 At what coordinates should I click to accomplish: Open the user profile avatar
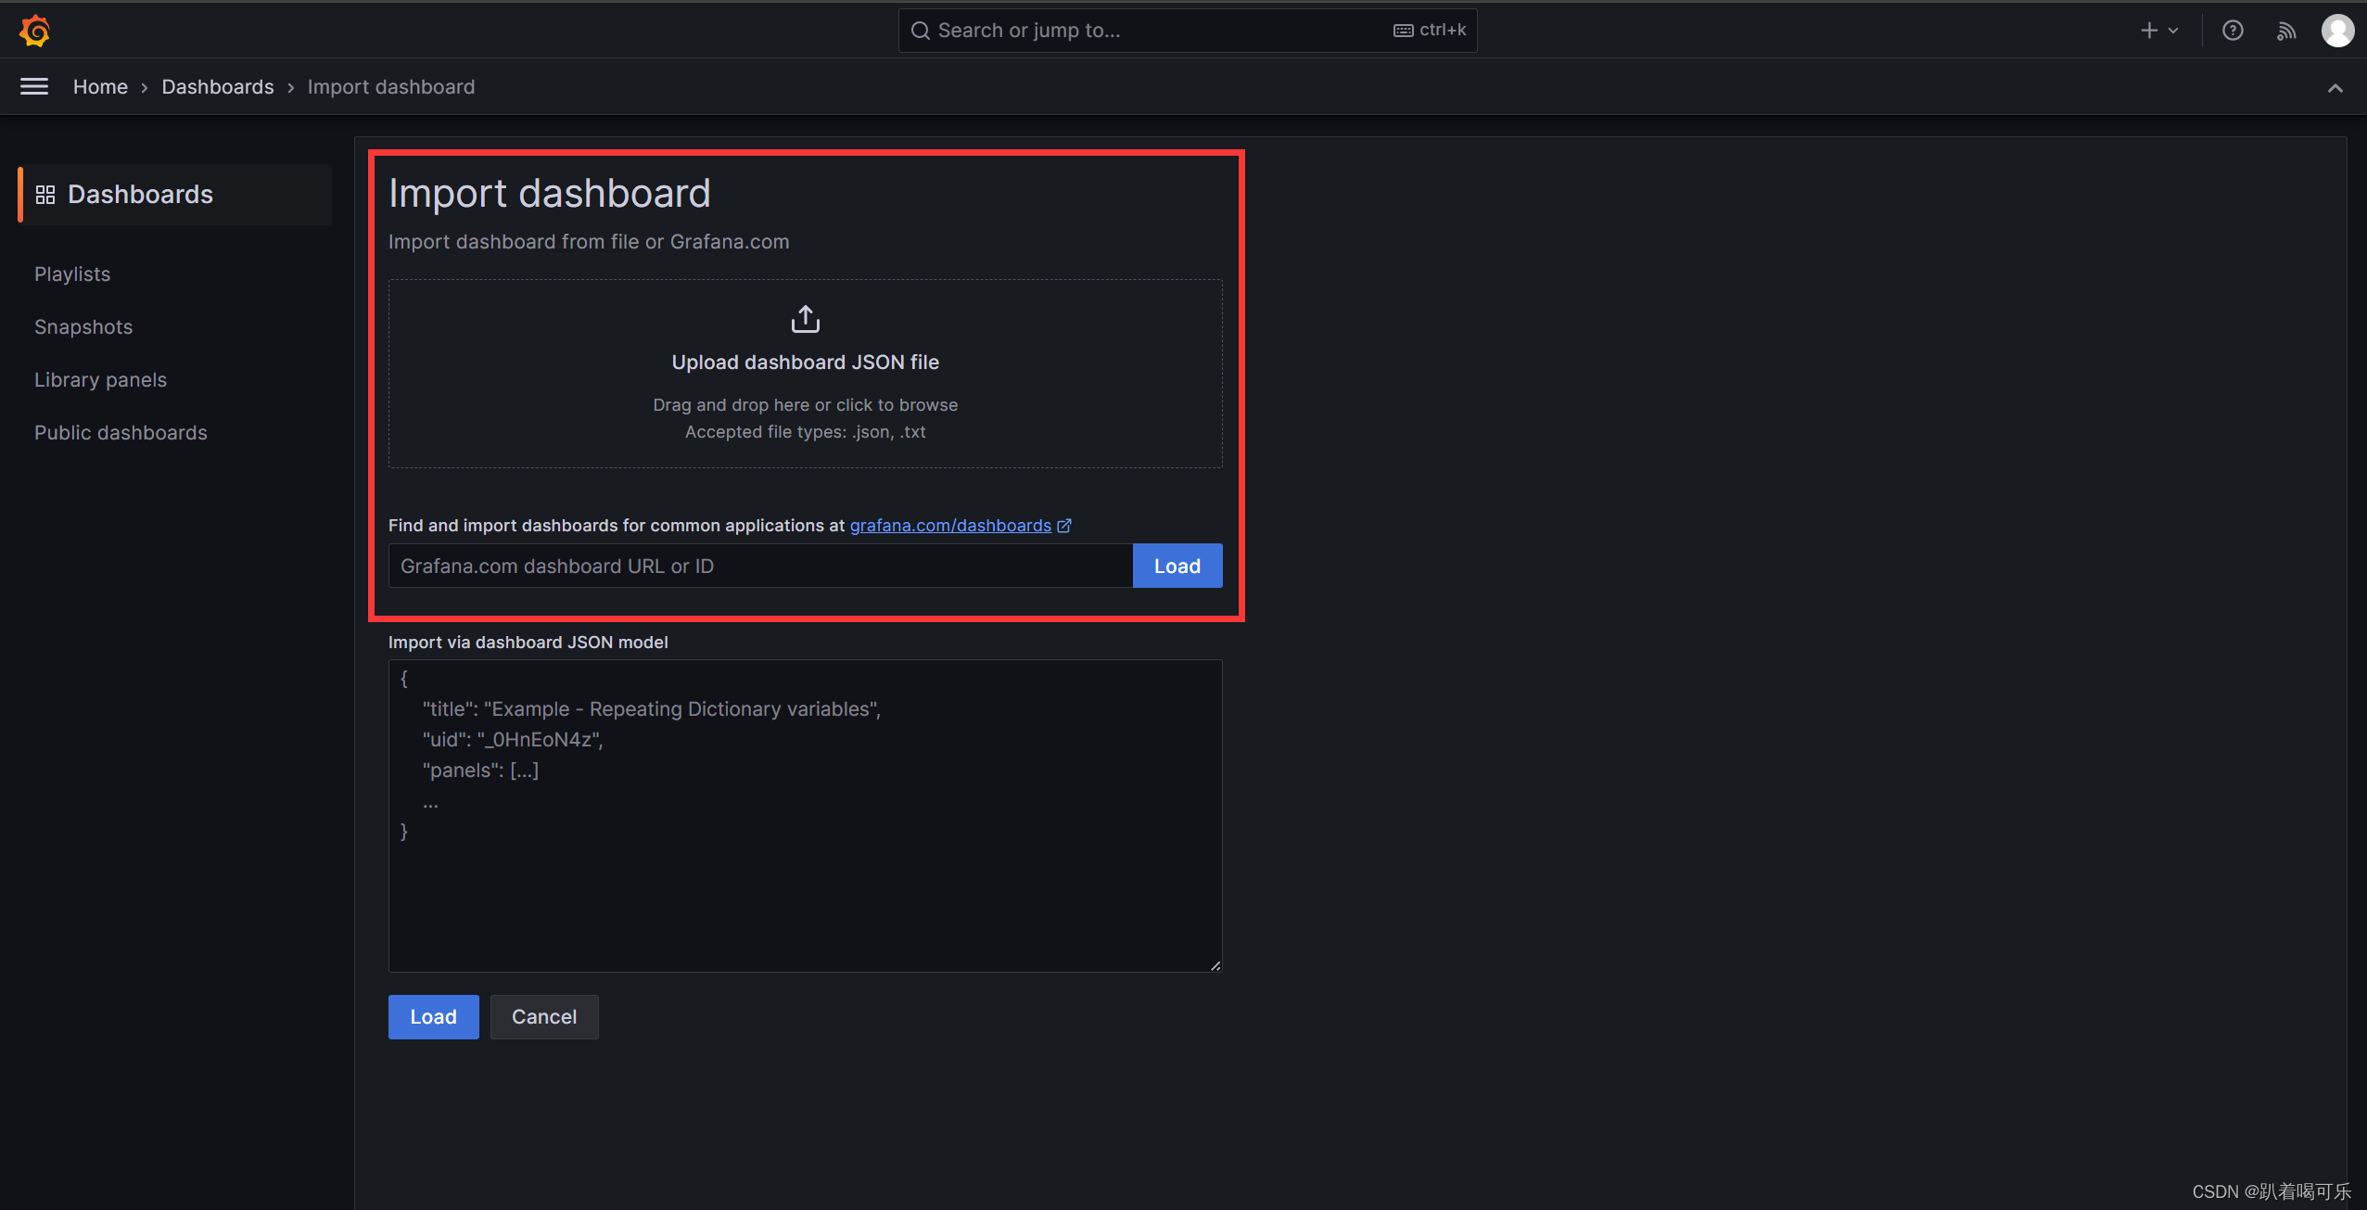click(2337, 31)
